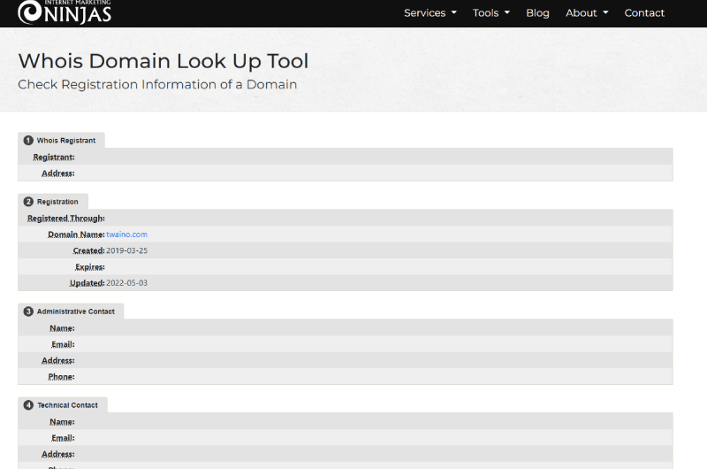Open the Services dropdown menu
The width and height of the screenshot is (707, 469).
[x=430, y=13]
